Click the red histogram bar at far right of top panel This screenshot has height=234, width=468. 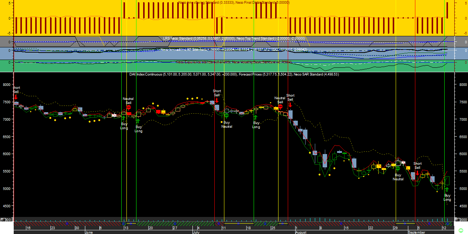pyautogui.click(x=447, y=10)
